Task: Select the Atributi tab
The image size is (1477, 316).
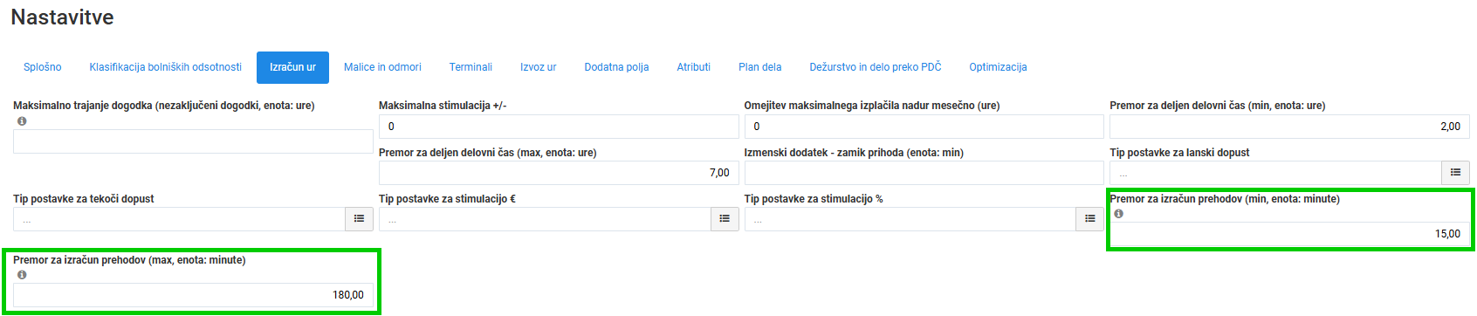Action: pos(694,67)
